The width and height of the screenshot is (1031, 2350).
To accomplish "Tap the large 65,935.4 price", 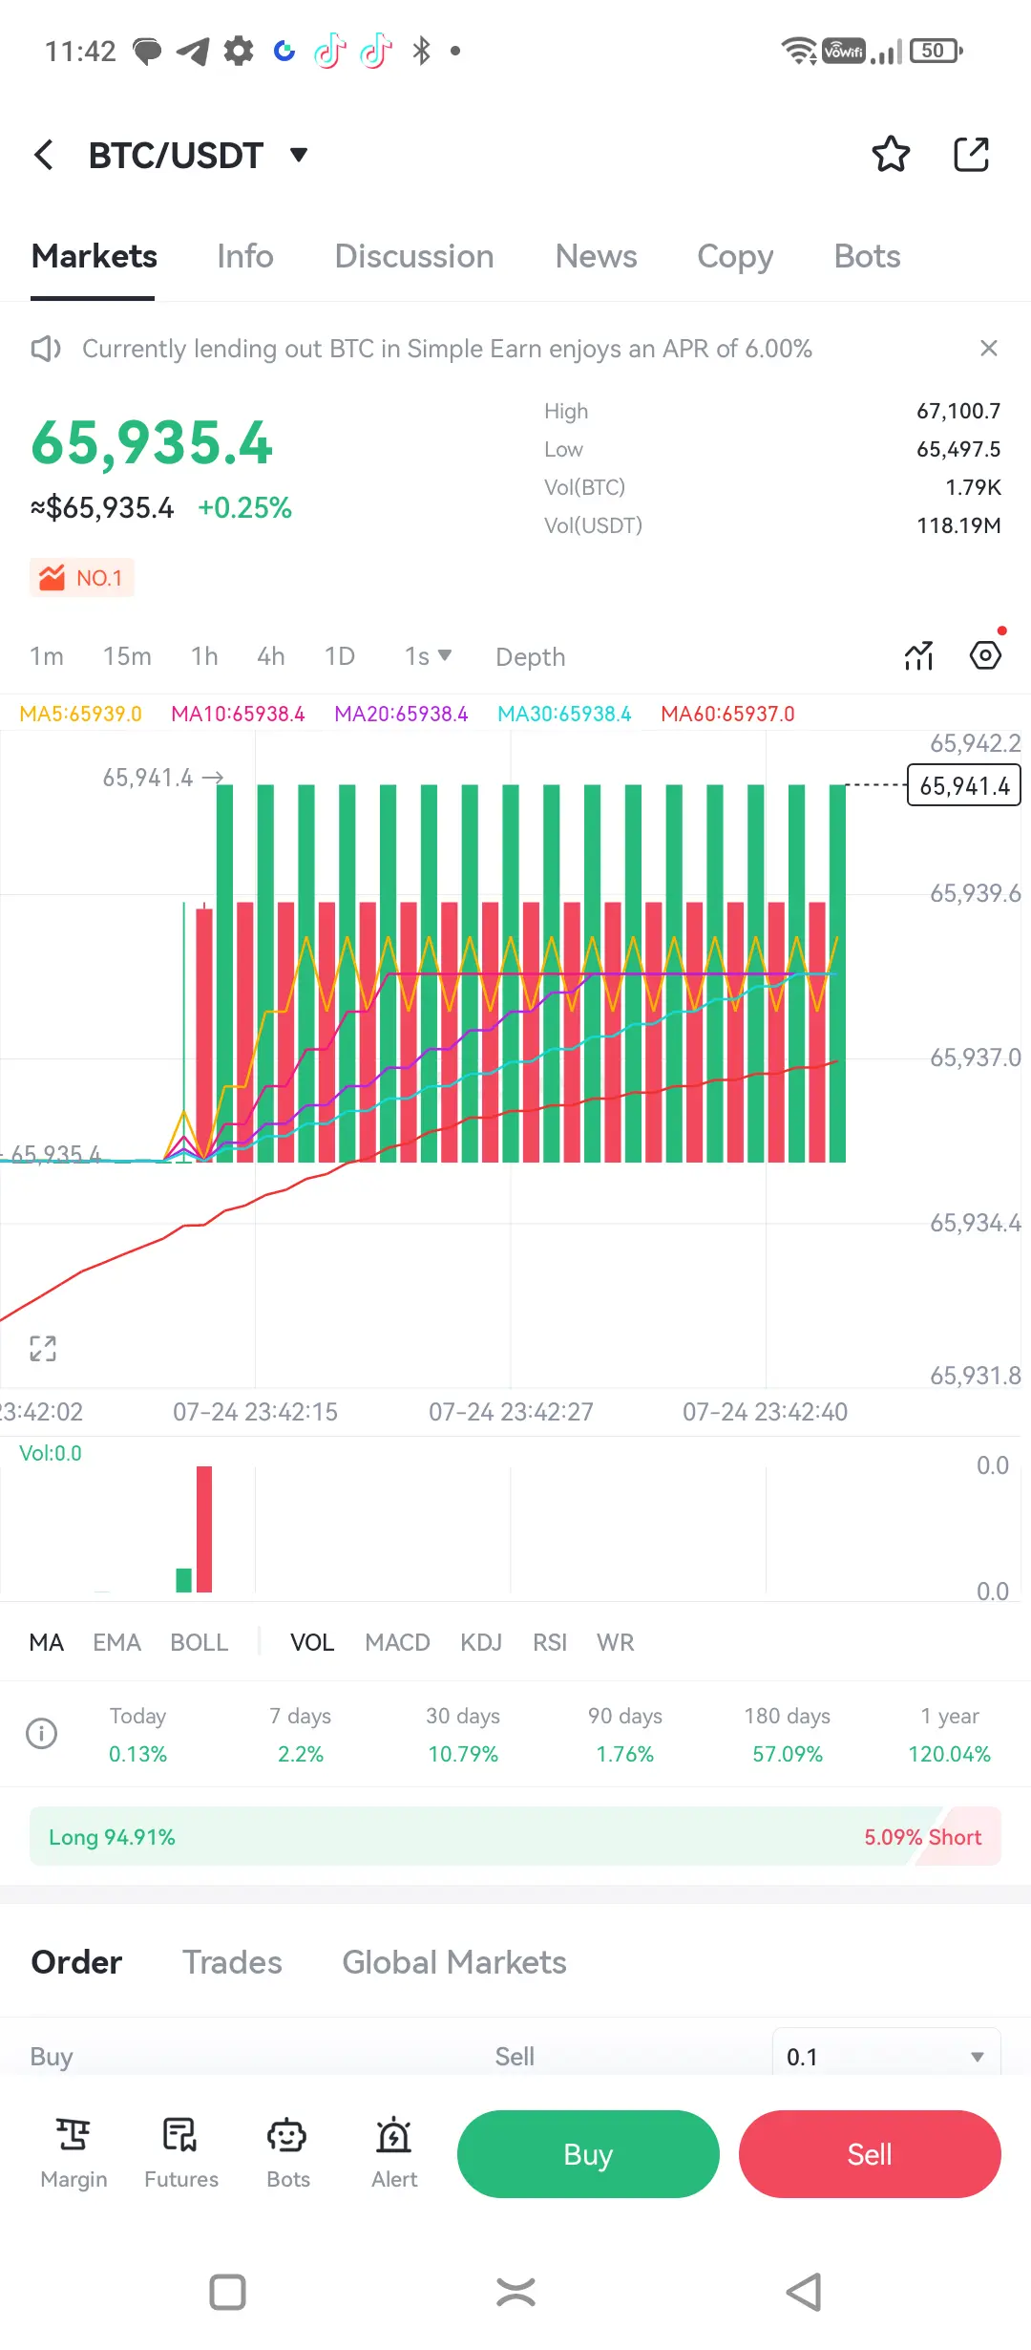I will click(x=152, y=443).
